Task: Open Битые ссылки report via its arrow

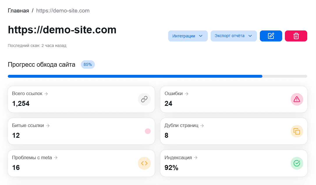Action: [49, 125]
